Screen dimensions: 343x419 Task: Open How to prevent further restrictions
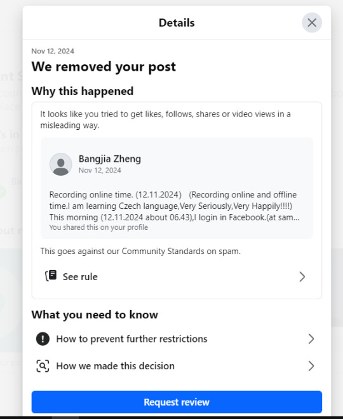click(x=177, y=339)
